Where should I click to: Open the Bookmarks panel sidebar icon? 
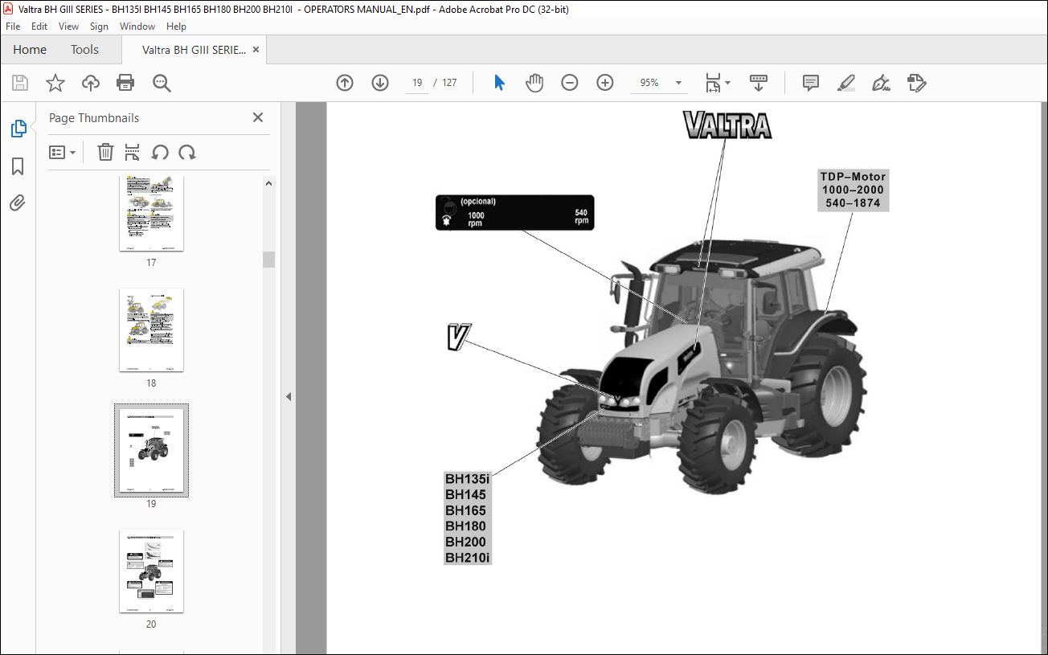[18, 166]
